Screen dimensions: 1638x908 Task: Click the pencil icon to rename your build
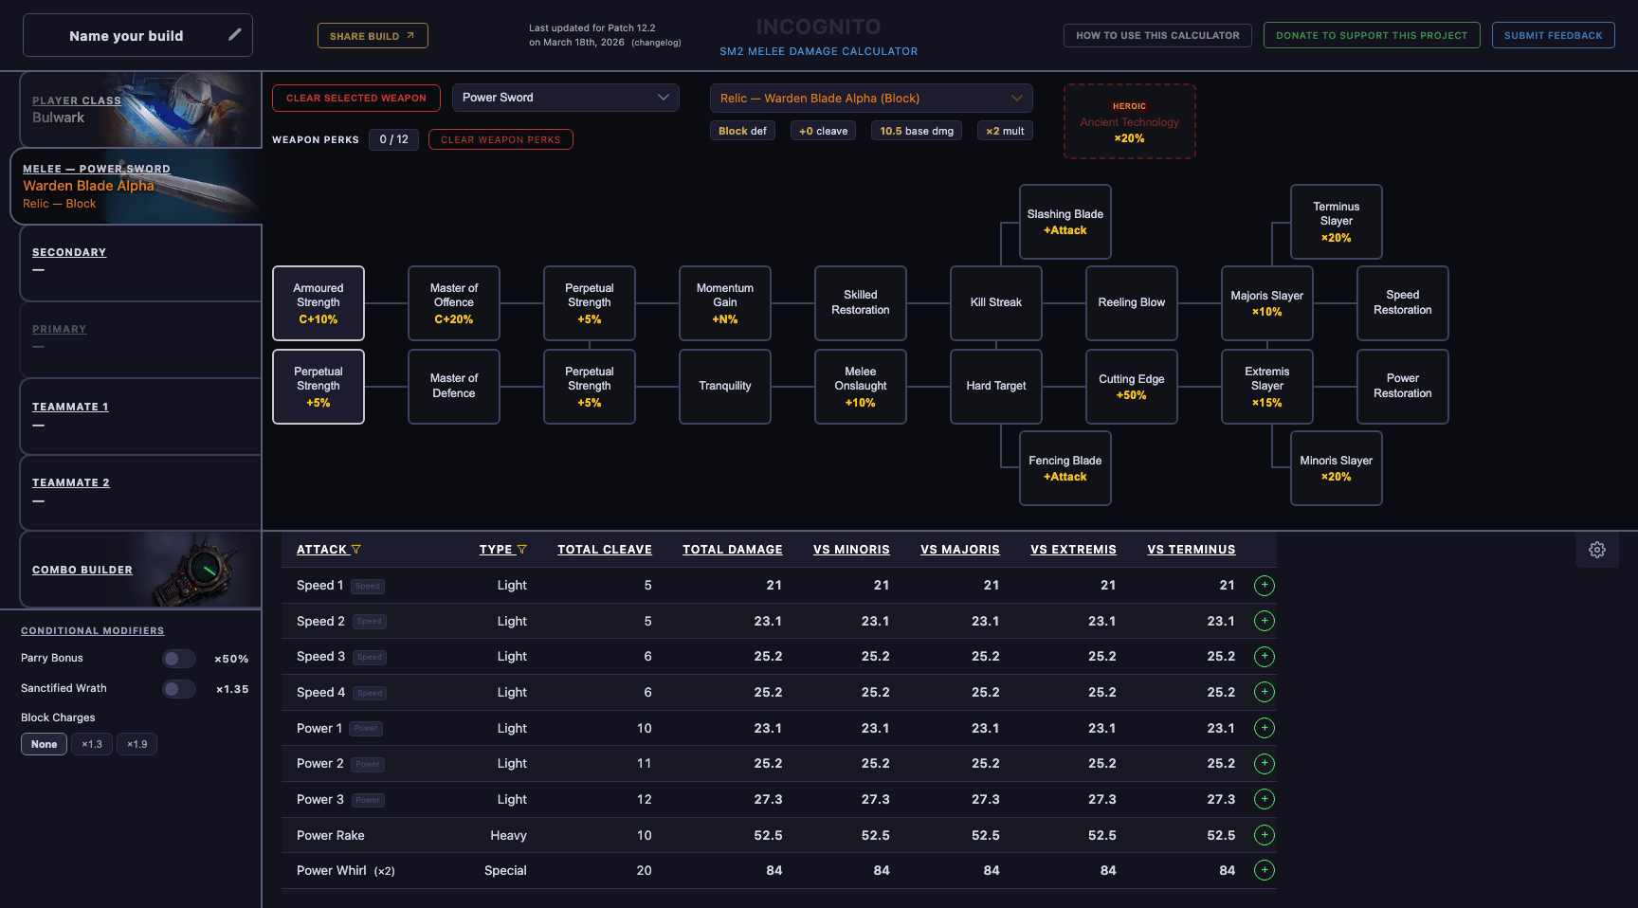point(234,33)
